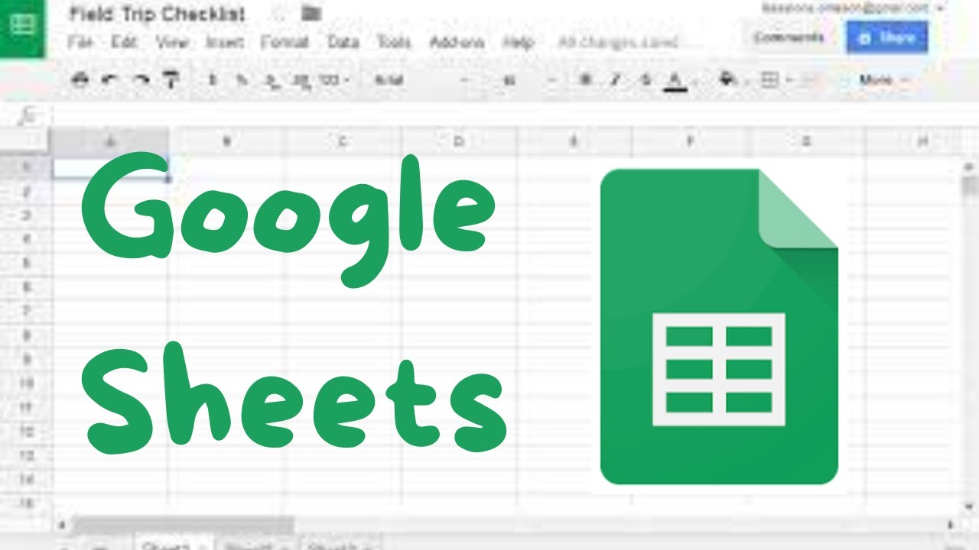Open the Add-ons menu
This screenshot has height=550, width=979.
pyautogui.click(x=457, y=42)
